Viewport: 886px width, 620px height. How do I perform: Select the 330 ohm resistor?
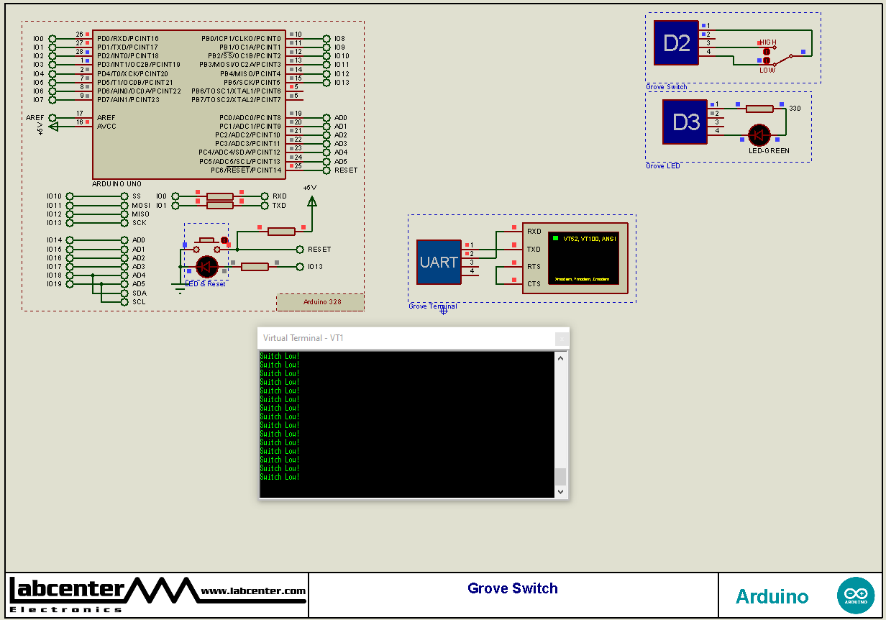pos(759,109)
